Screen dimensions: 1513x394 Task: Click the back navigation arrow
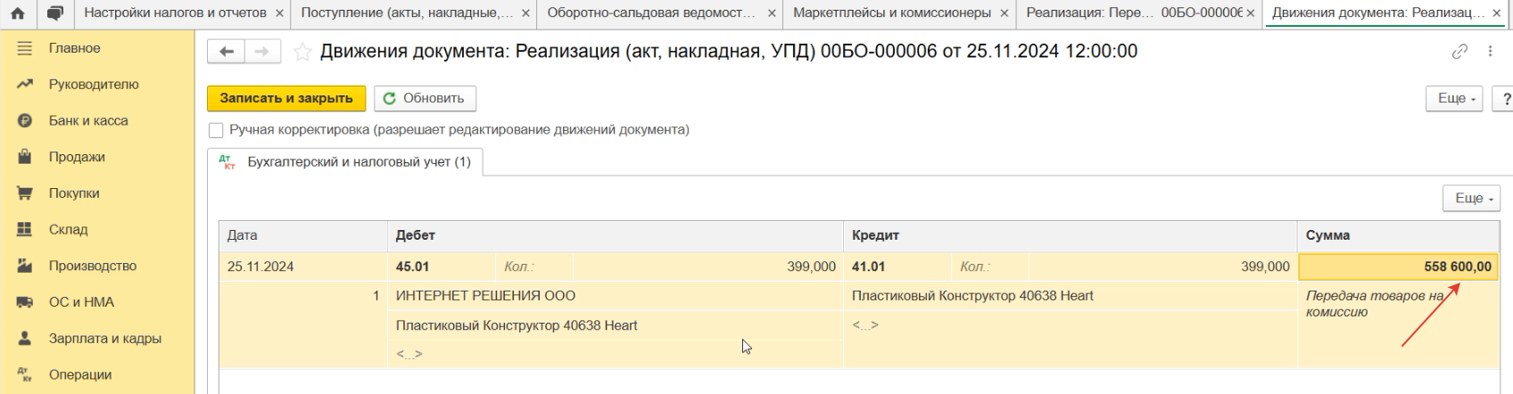[x=226, y=52]
